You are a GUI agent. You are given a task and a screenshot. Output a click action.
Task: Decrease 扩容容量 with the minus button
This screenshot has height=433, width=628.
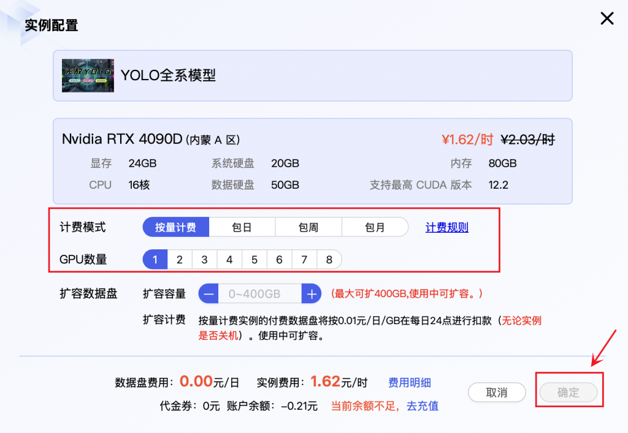coord(209,294)
